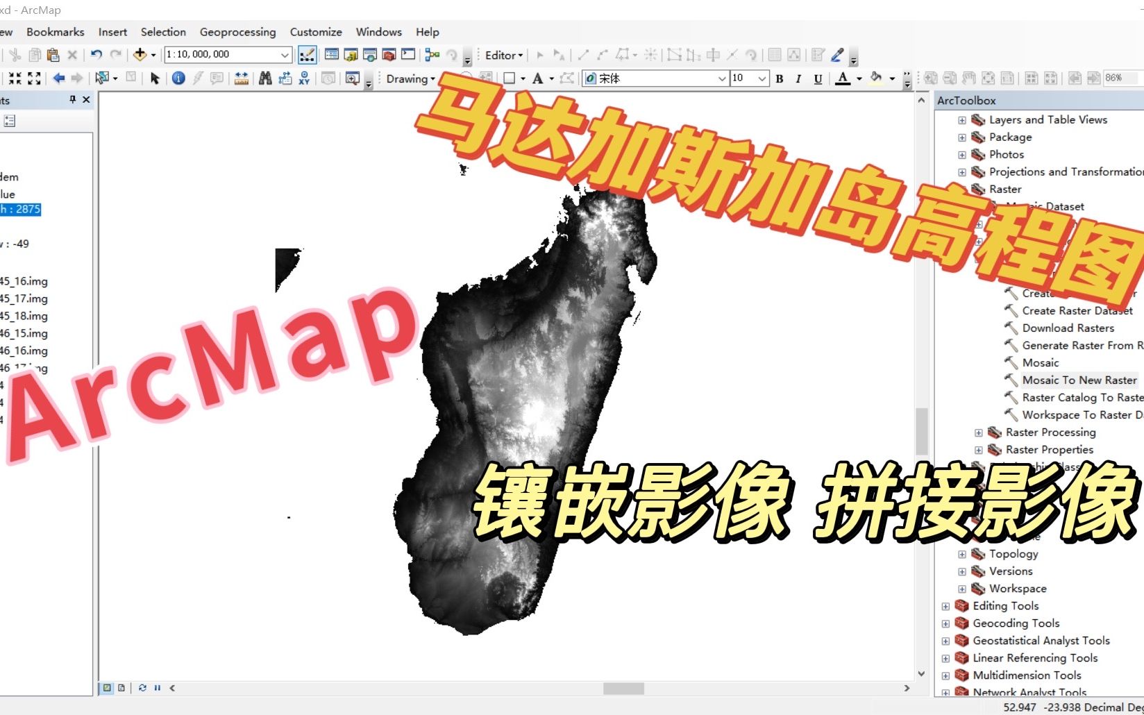
Task: Open the Catalog window icon
Action: pos(351,54)
